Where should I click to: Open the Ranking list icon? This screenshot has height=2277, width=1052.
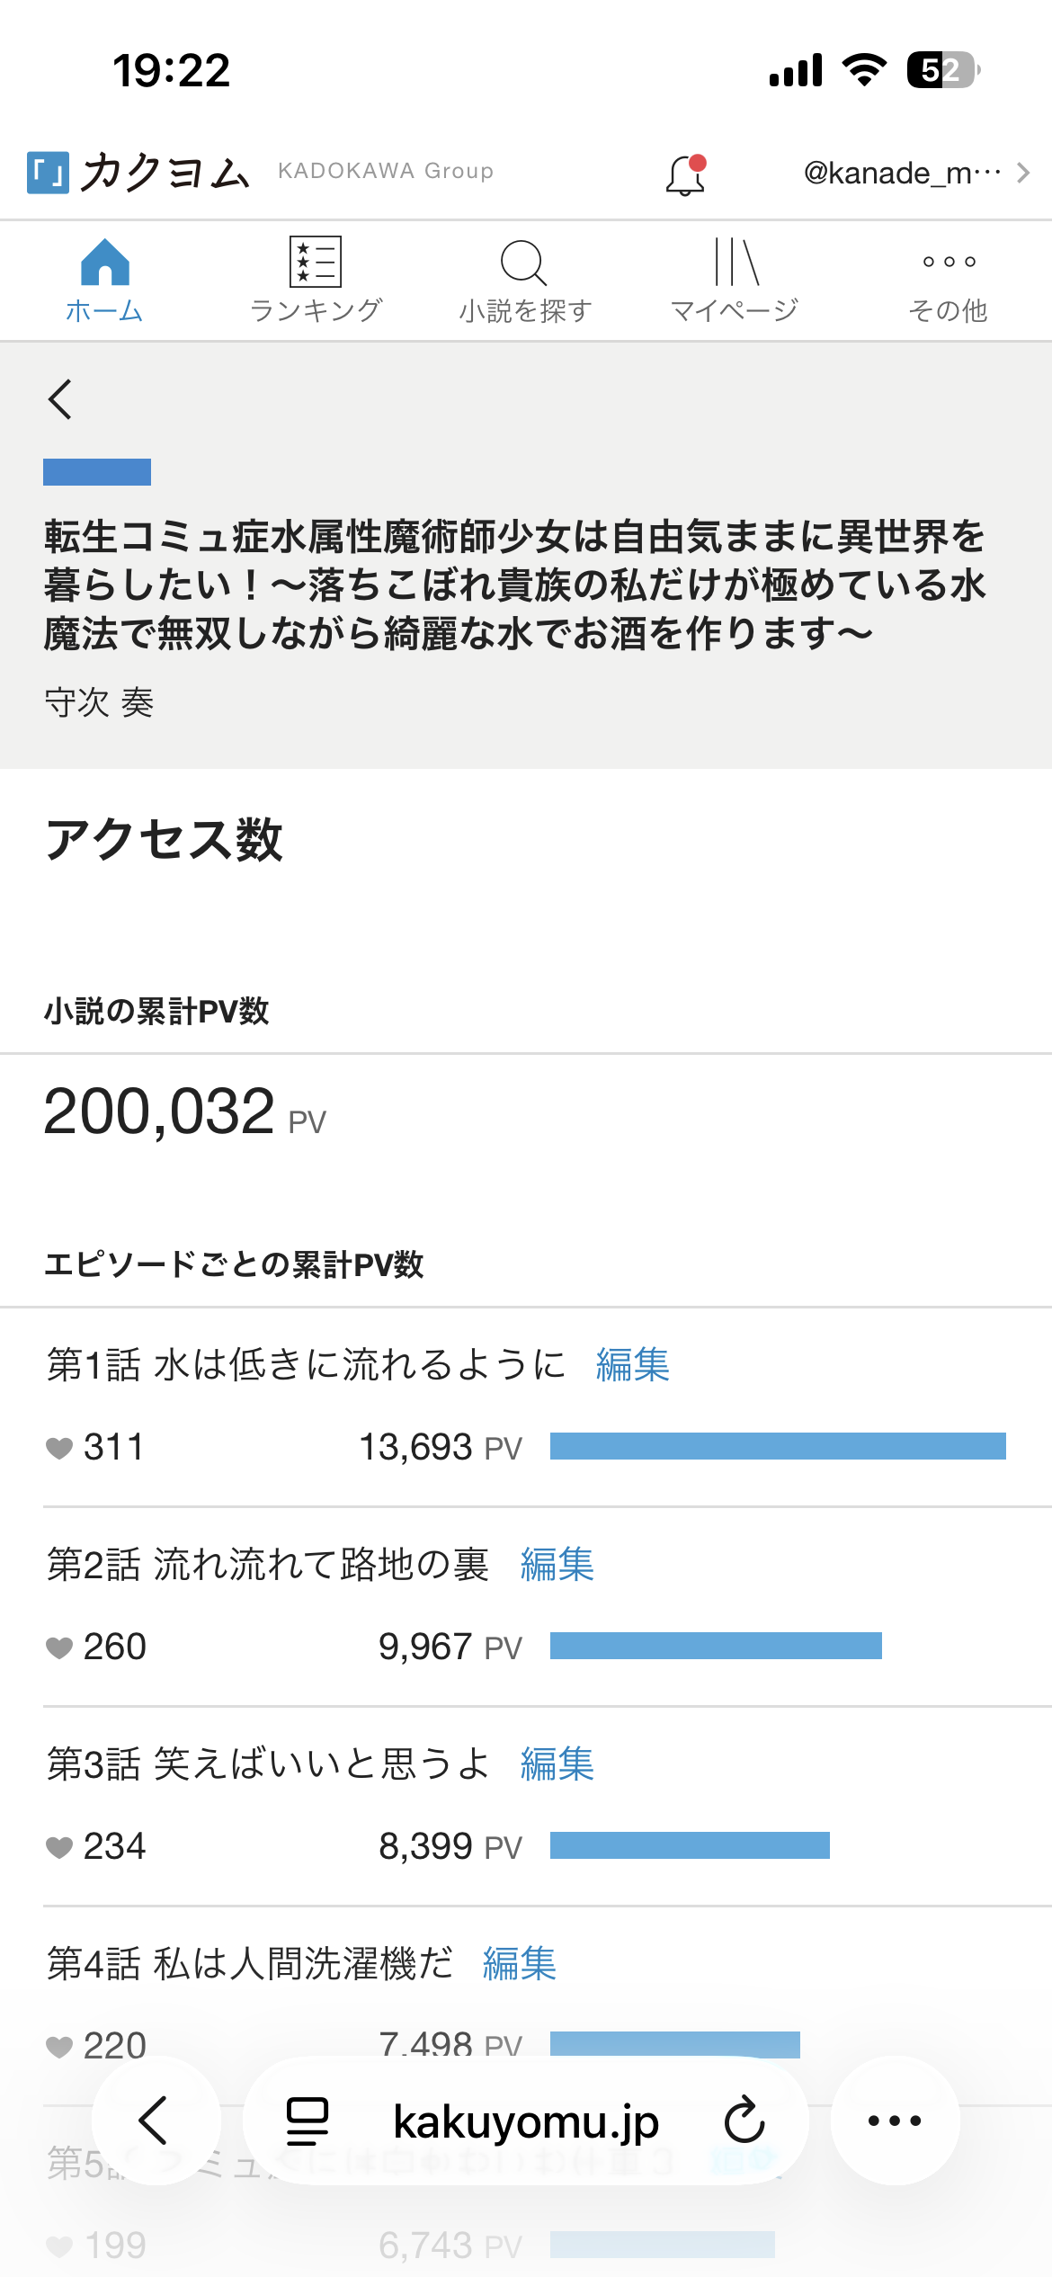point(316,262)
